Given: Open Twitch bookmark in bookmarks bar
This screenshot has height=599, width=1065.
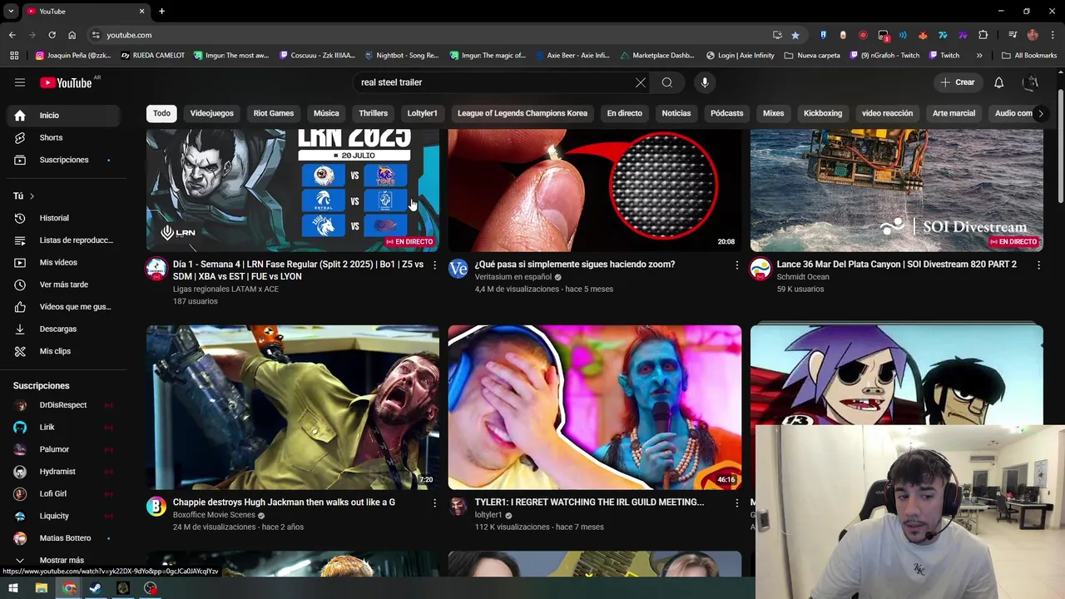Looking at the screenshot, I should (x=944, y=56).
